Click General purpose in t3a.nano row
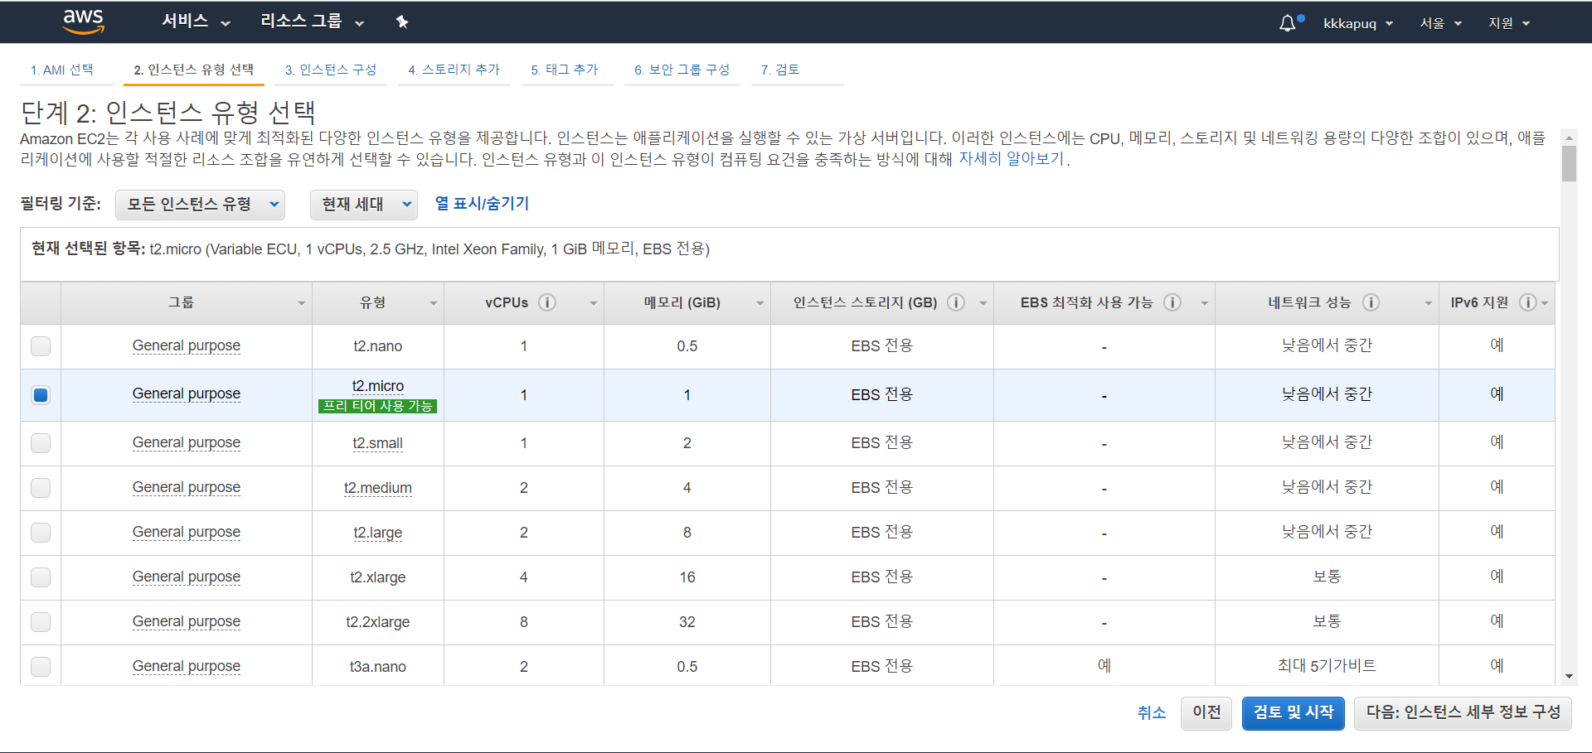This screenshot has height=753, width=1592. 187,667
